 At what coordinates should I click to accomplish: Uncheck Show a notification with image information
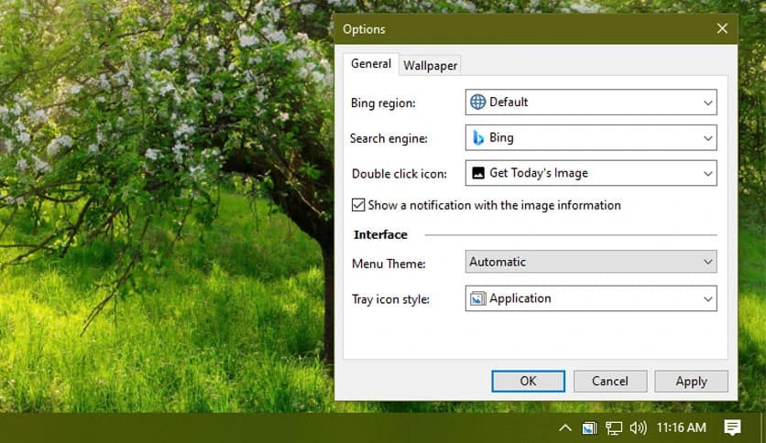358,205
